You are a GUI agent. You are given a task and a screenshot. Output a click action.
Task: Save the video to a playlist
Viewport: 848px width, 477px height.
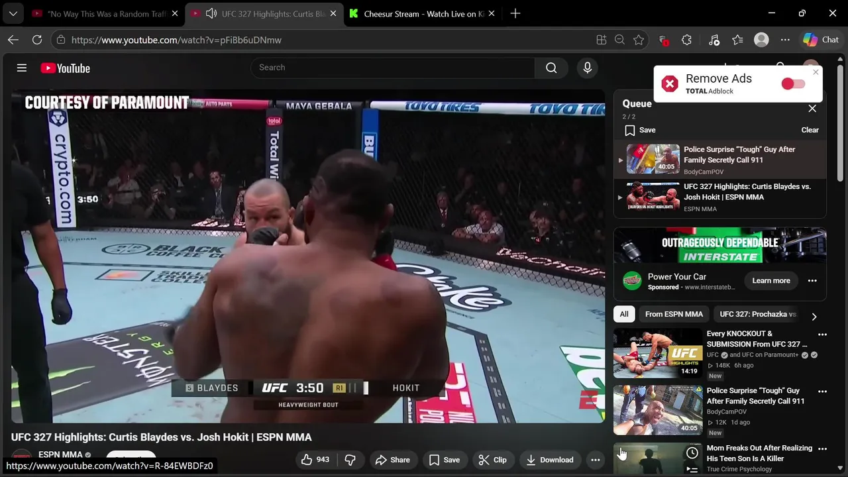pyautogui.click(x=444, y=460)
